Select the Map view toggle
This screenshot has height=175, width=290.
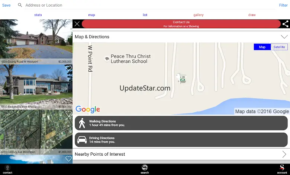262,47
